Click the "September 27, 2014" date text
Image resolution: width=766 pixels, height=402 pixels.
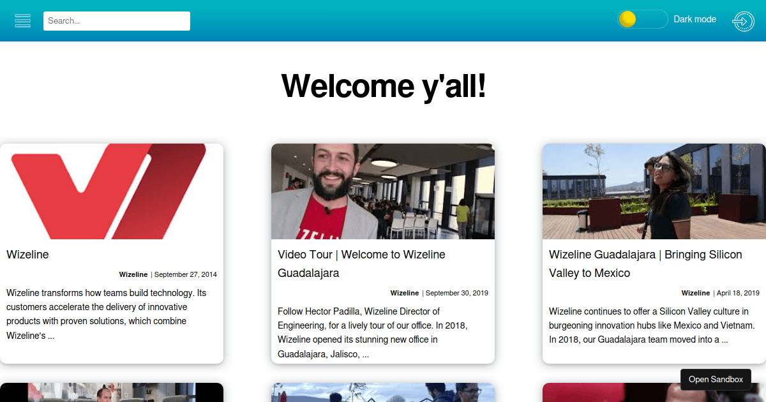[186, 275]
